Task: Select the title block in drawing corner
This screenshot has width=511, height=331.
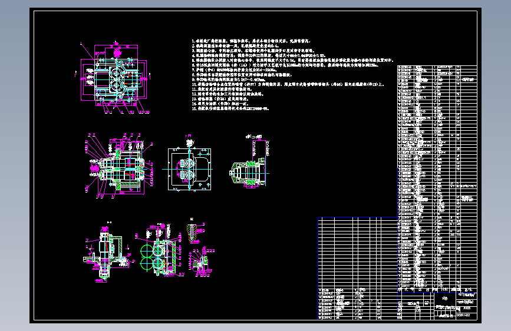Action: (437, 306)
